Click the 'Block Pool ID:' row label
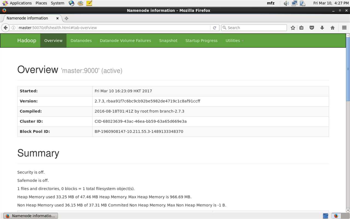The image size is (350, 219). coord(35,131)
